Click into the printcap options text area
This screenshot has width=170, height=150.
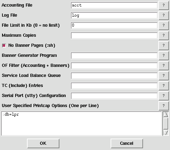click(x=82, y=123)
